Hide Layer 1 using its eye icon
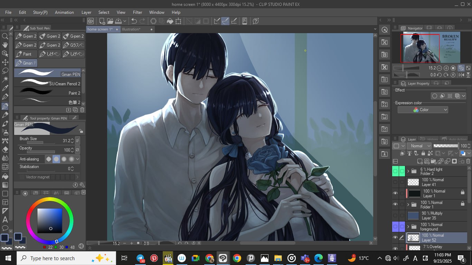This screenshot has height=265, width=472. [x=395, y=193]
